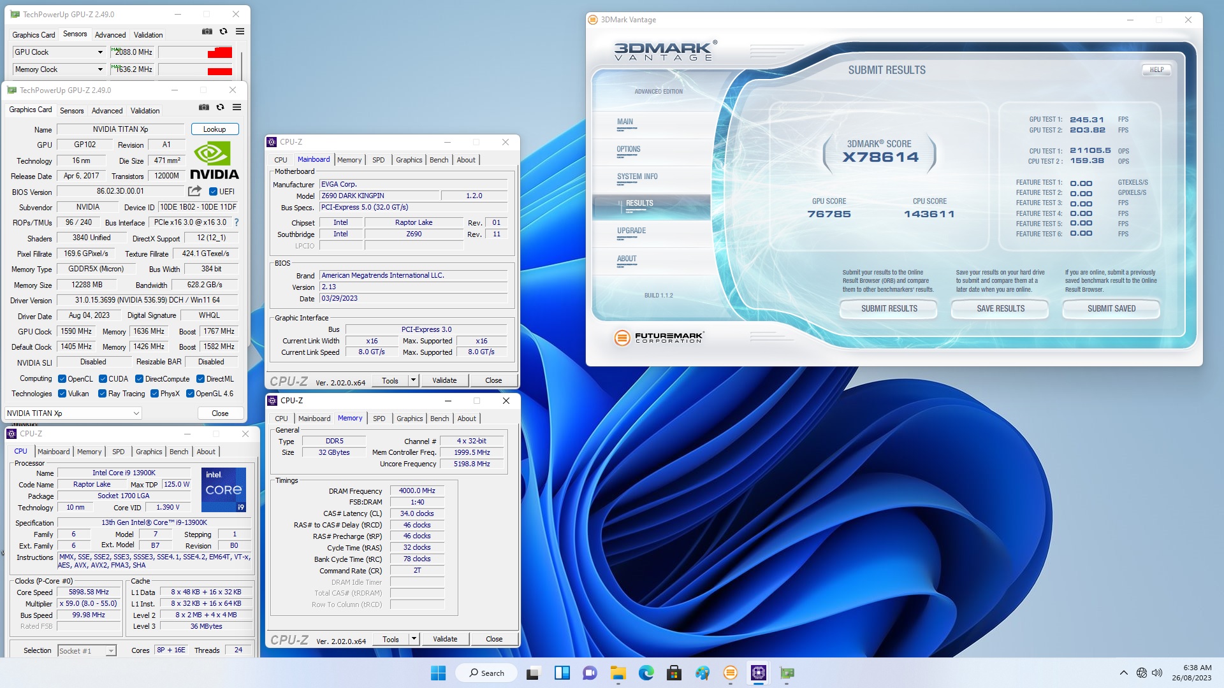Open Windows Start menu
The width and height of the screenshot is (1224, 688).
(439, 673)
